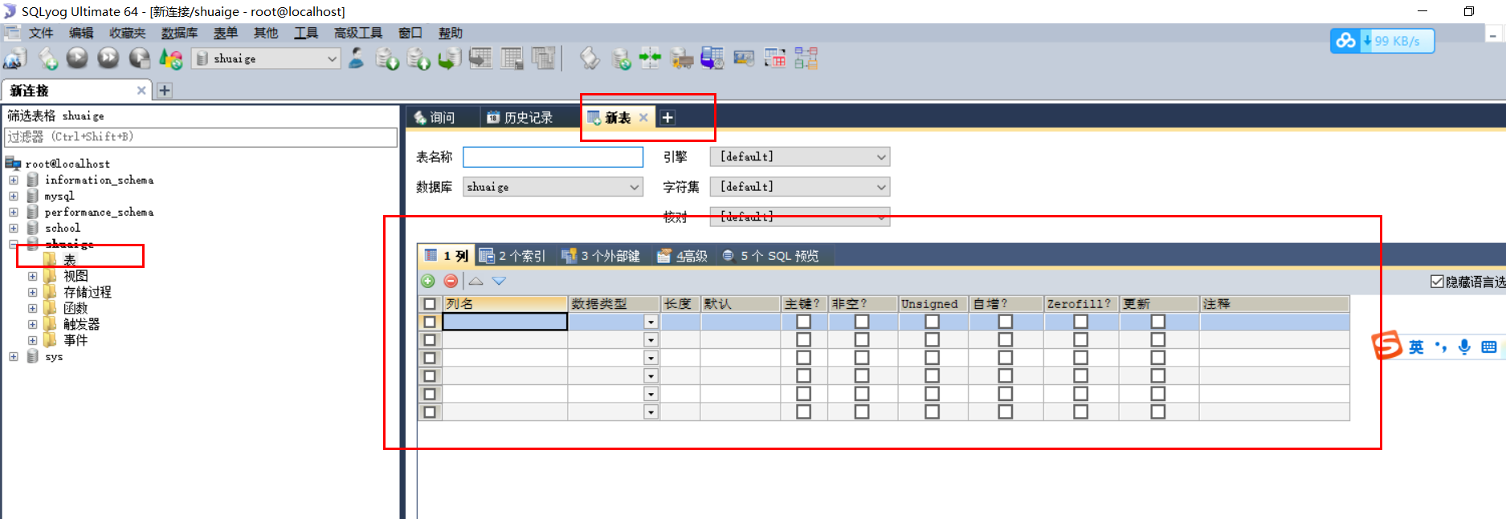This screenshot has height=519, width=1506.
Task: Open the 引擎 engine dropdown
Action: 881,157
